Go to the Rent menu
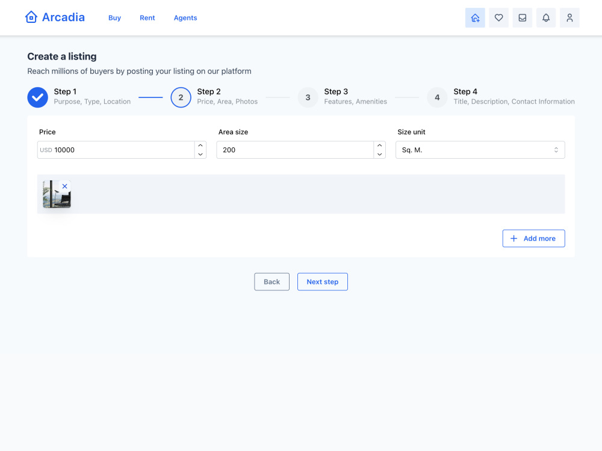Image resolution: width=602 pixels, height=451 pixels. tap(147, 17)
